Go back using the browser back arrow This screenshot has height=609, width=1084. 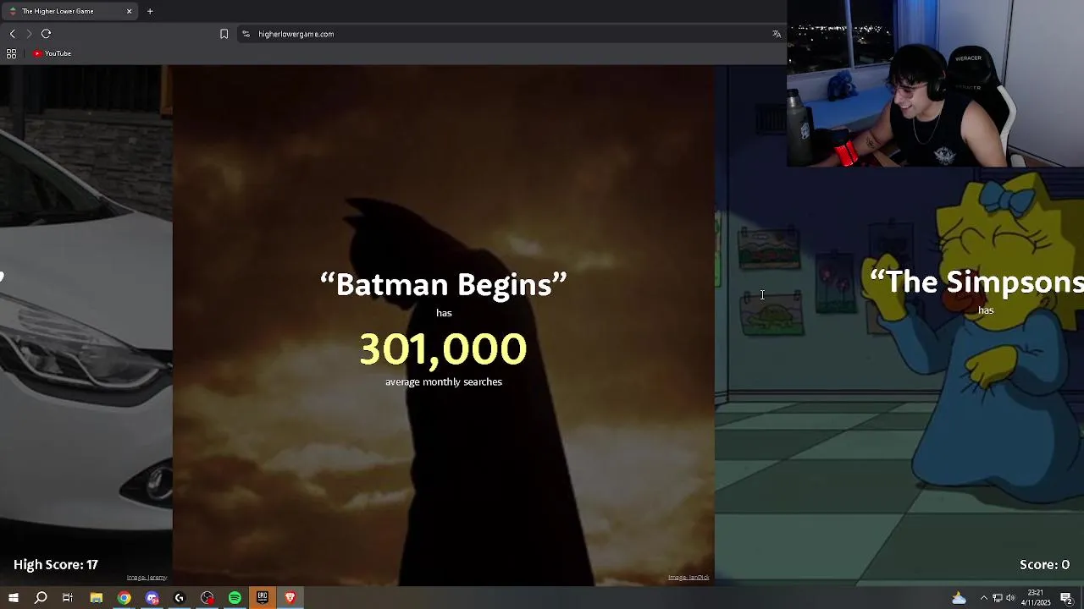[x=12, y=34]
